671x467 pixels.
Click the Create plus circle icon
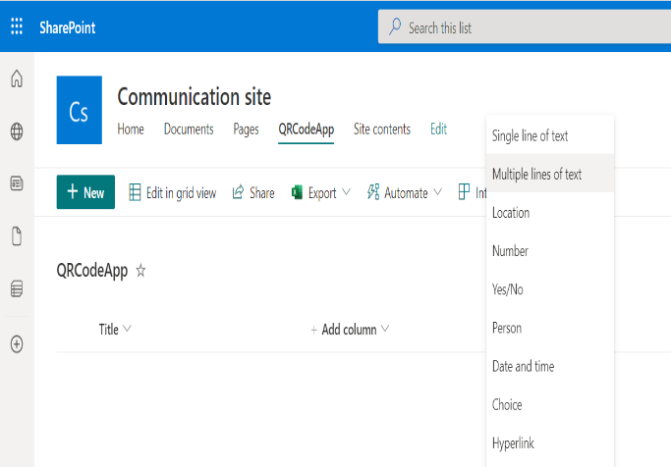pos(17,344)
